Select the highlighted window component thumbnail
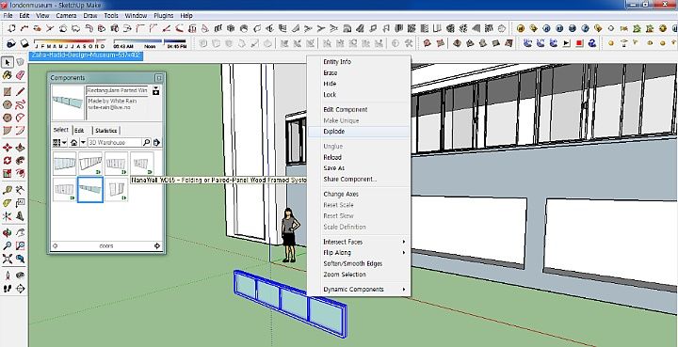This screenshot has height=347, width=678. (90, 189)
